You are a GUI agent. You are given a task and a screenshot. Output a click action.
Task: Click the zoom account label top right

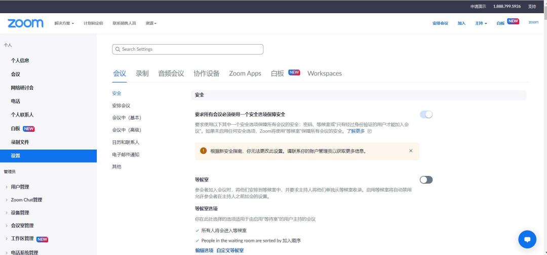tap(533, 22)
